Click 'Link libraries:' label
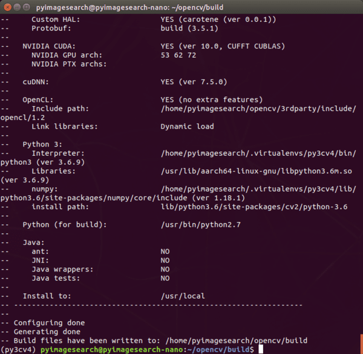The width and height of the screenshot is (363, 354). [x=65, y=127]
